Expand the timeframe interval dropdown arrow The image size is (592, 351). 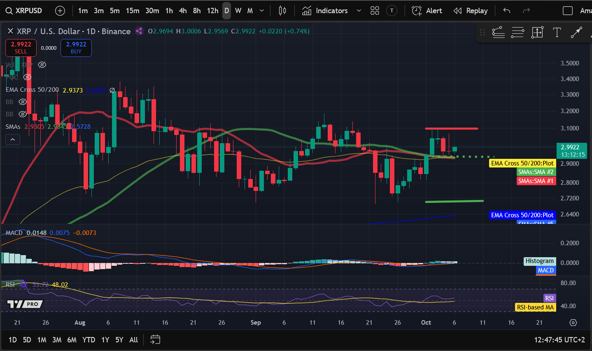tap(262, 11)
